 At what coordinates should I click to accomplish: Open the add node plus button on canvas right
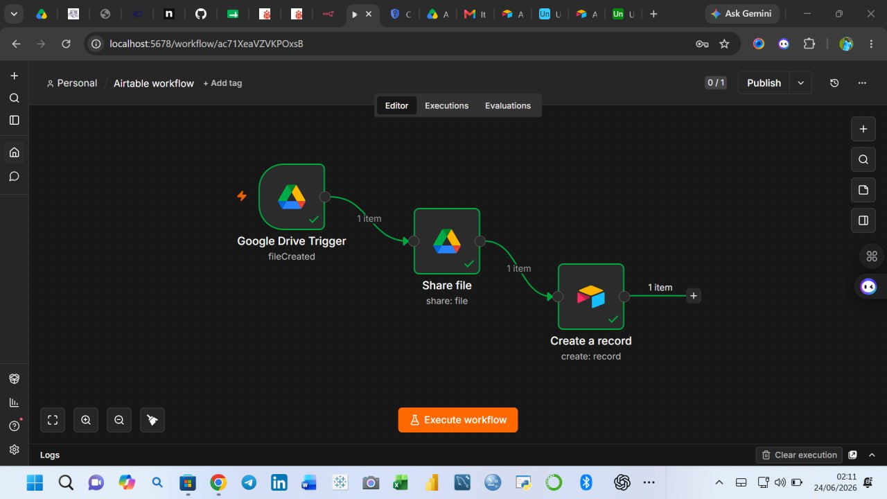click(863, 129)
